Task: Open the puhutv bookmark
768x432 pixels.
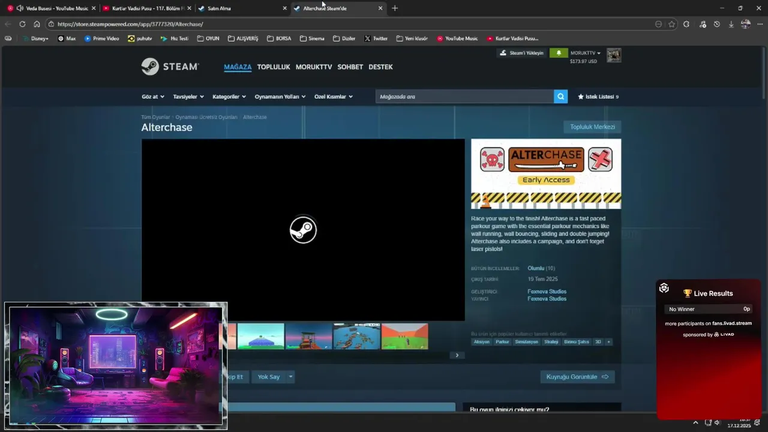Action: 140,38
